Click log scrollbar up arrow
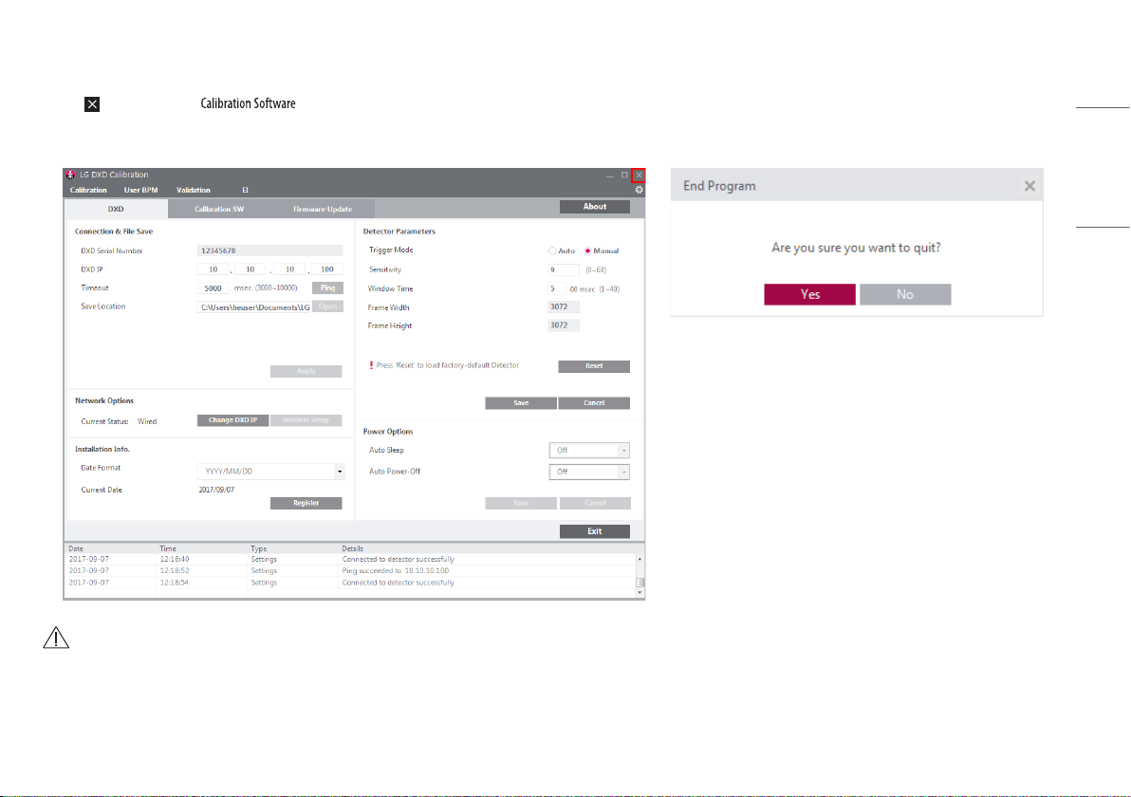 click(x=640, y=559)
